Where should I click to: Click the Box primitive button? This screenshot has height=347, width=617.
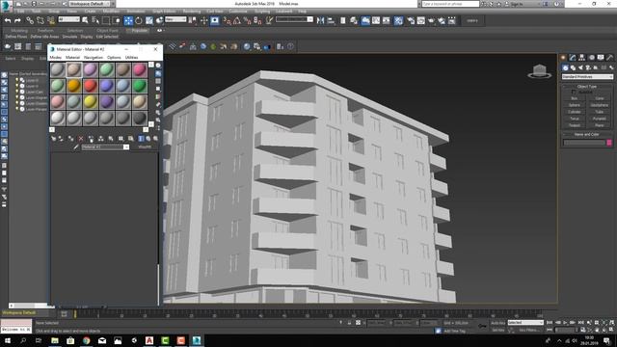click(x=575, y=98)
